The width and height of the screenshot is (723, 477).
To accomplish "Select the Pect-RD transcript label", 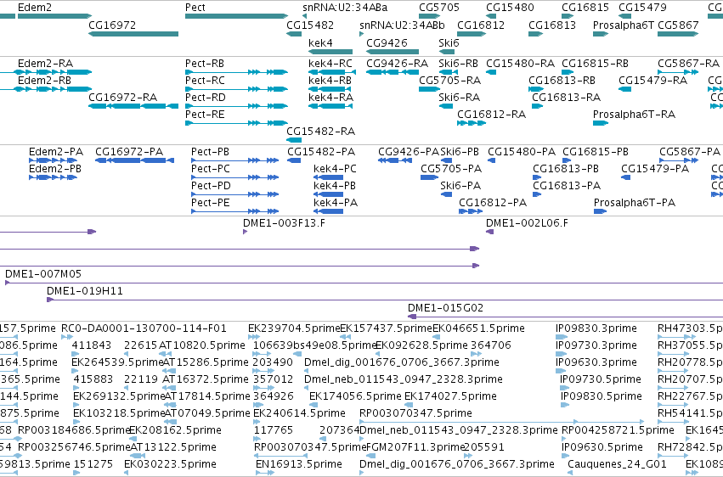I will 206,97.
